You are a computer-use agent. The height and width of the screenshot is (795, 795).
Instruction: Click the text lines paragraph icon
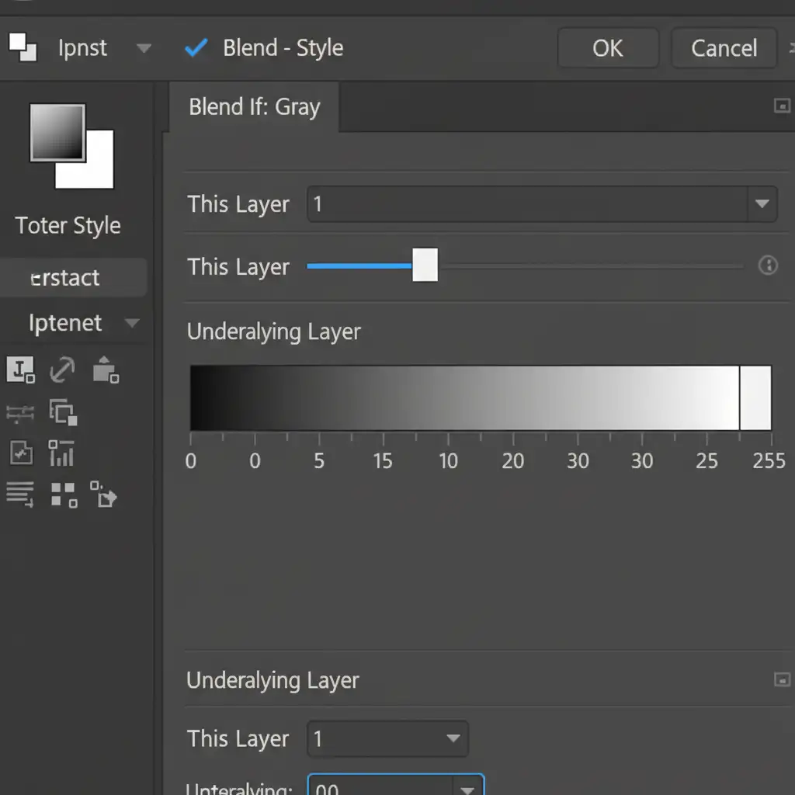20,494
